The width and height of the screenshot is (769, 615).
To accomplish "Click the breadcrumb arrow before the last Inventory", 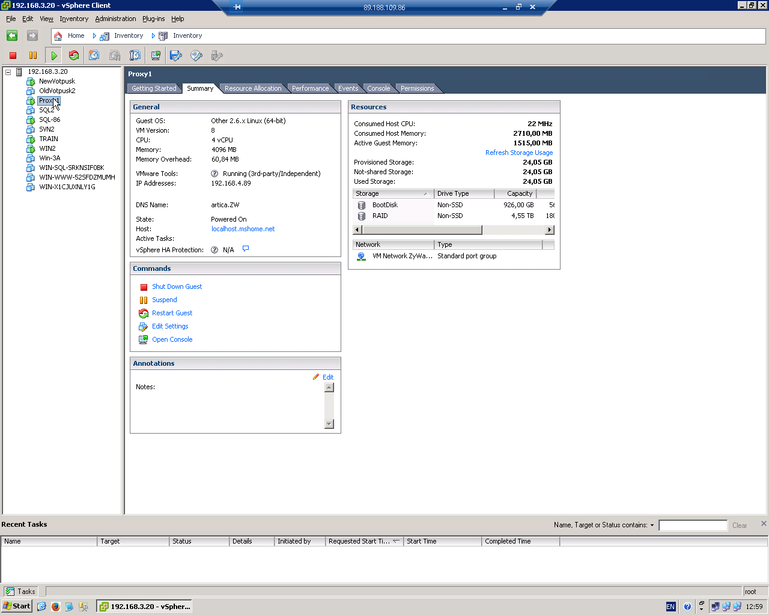I will click(x=153, y=36).
